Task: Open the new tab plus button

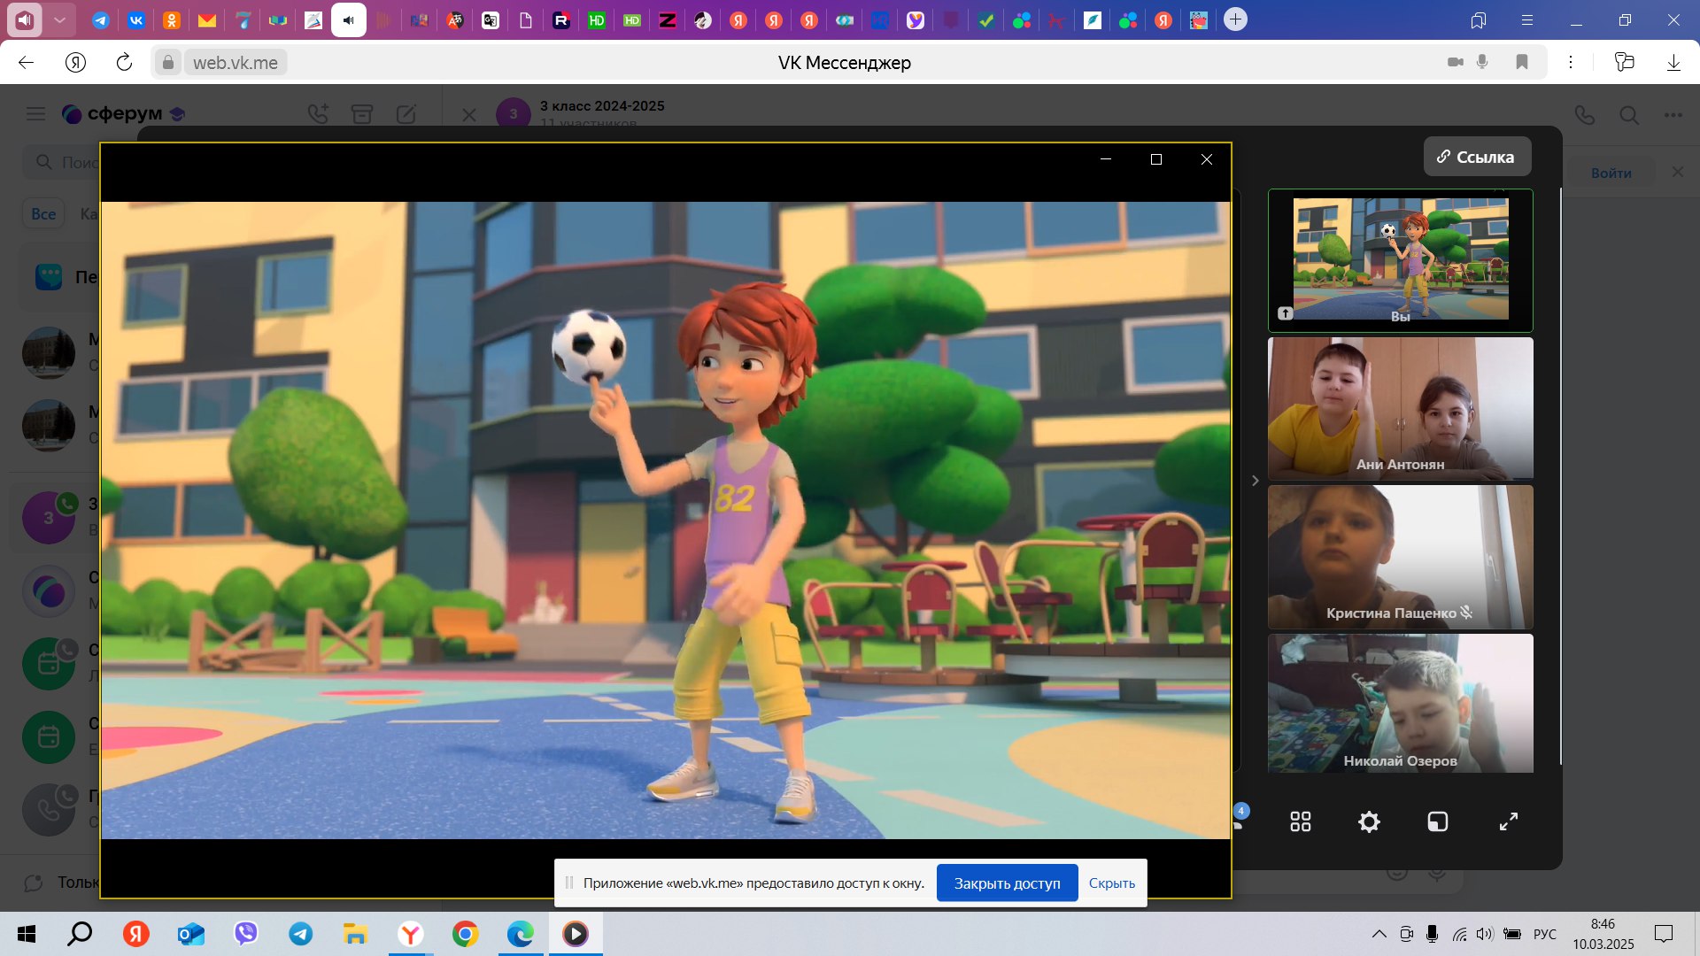Action: pos(1235,19)
